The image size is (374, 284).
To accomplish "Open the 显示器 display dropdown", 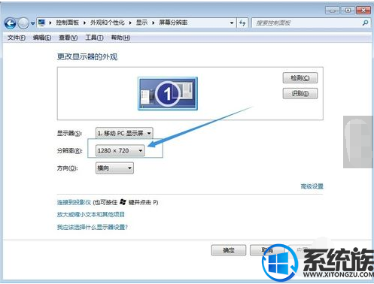I will click(x=124, y=133).
